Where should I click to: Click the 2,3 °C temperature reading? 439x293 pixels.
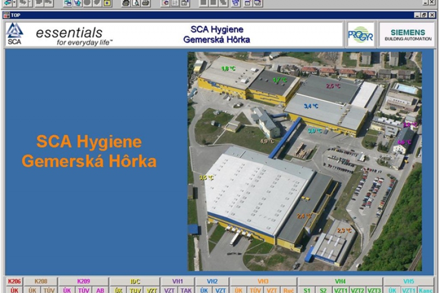tap(345, 231)
